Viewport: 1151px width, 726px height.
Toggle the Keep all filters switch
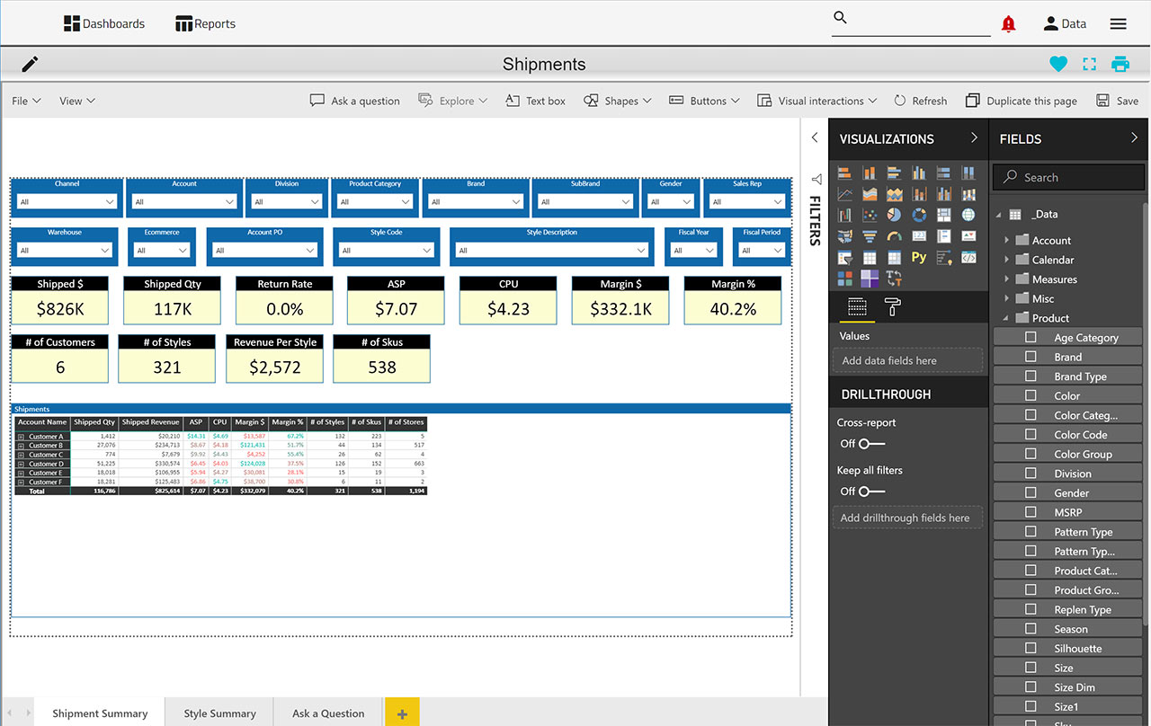(x=870, y=491)
